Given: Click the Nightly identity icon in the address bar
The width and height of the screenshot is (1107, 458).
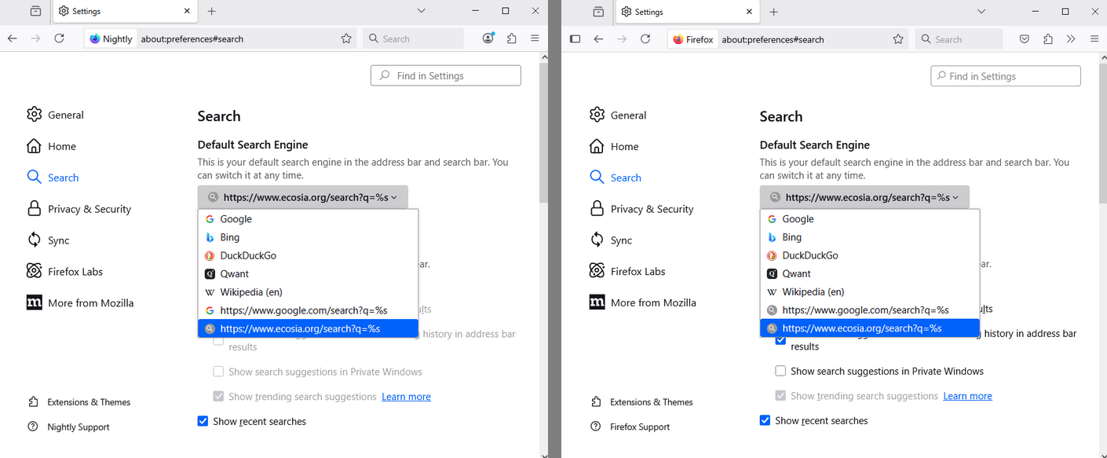Looking at the screenshot, I should click(111, 38).
